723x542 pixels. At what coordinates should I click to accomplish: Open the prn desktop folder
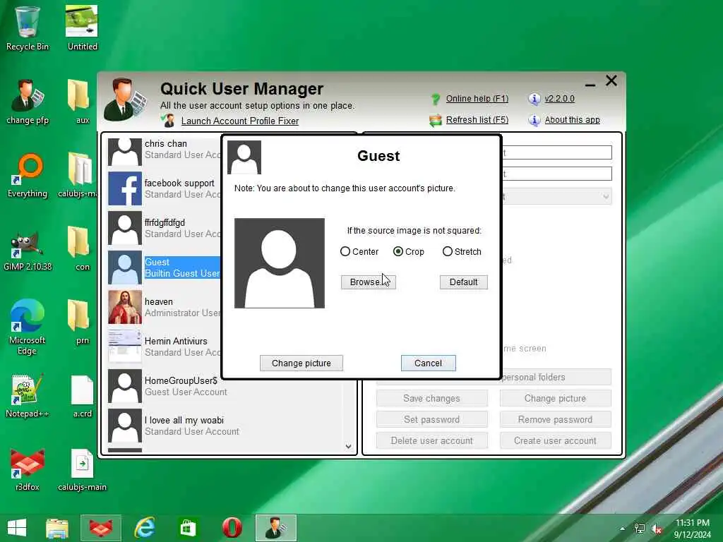coord(78,322)
